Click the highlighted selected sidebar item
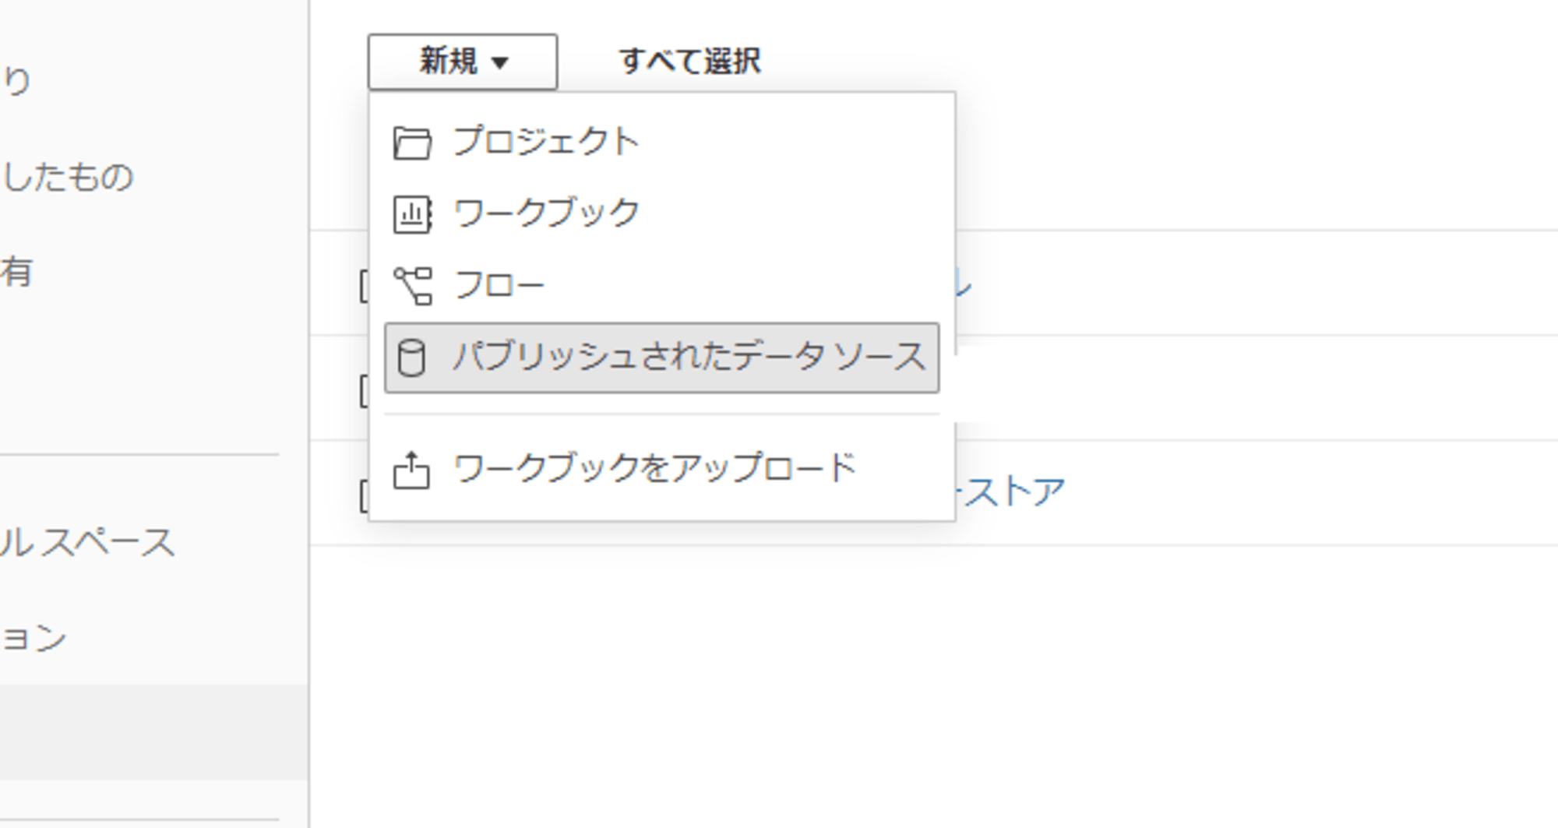The height and width of the screenshot is (828, 1558). pos(153,732)
